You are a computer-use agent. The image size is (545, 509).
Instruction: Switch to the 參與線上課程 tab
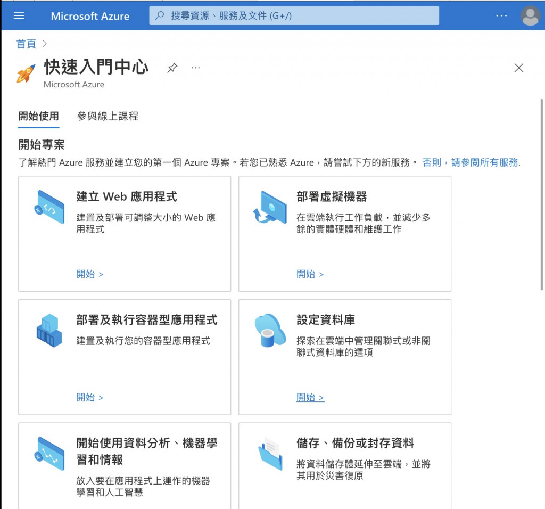[108, 116]
